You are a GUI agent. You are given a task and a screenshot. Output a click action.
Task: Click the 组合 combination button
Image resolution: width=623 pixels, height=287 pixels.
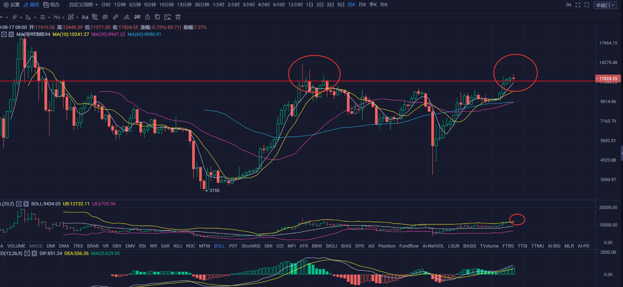(52, 5)
